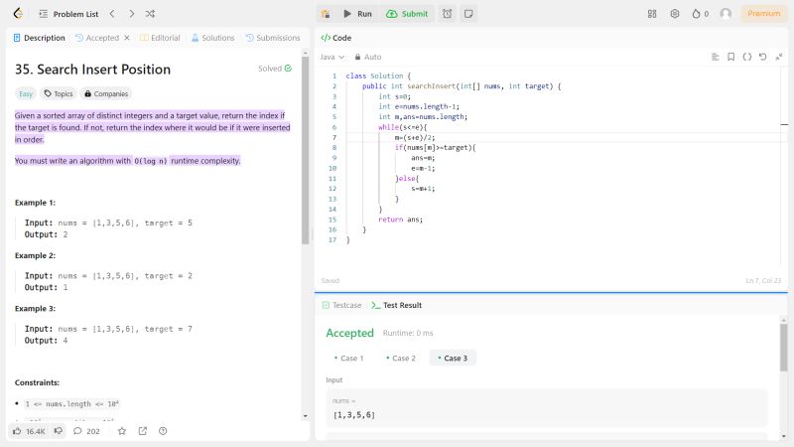The height and width of the screenshot is (447, 794).
Task: Open the settings gear in the top bar
Action: click(x=675, y=14)
